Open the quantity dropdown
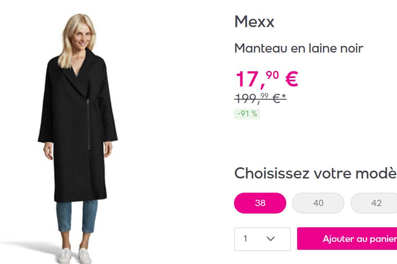This screenshot has width=397, height=264. tap(262, 239)
